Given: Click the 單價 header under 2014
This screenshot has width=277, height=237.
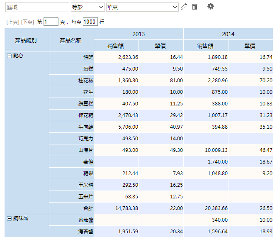Looking at the screenshot, I should pyautogui.click(x=250, y=46).
